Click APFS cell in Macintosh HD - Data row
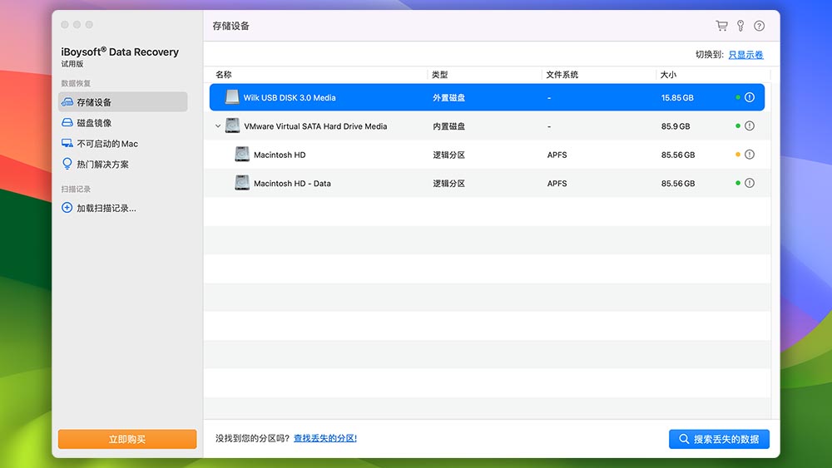The image size is (832, 468). 557,184
